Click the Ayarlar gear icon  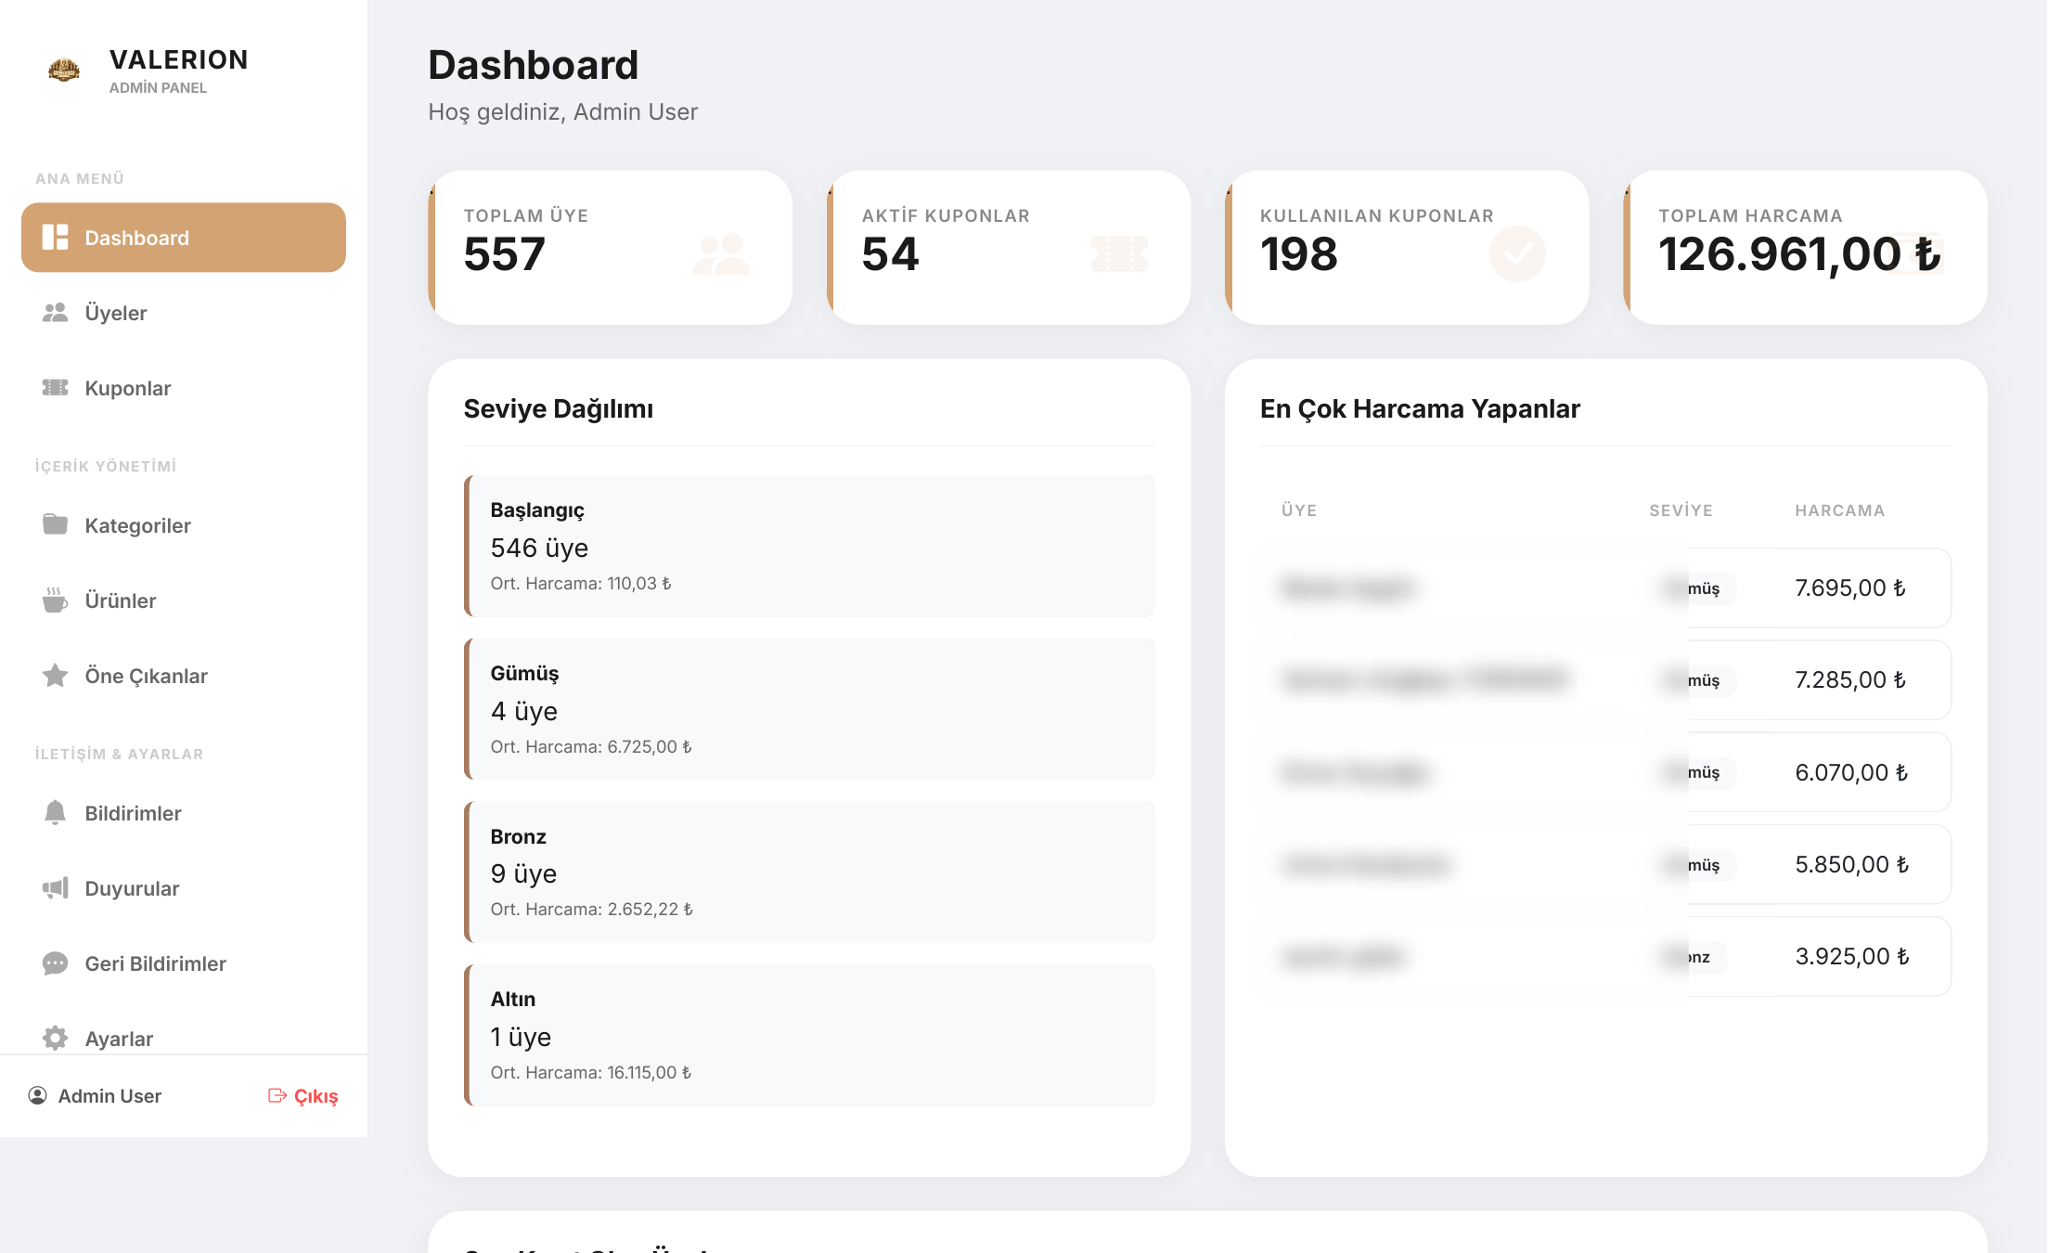click(56, 1038)
